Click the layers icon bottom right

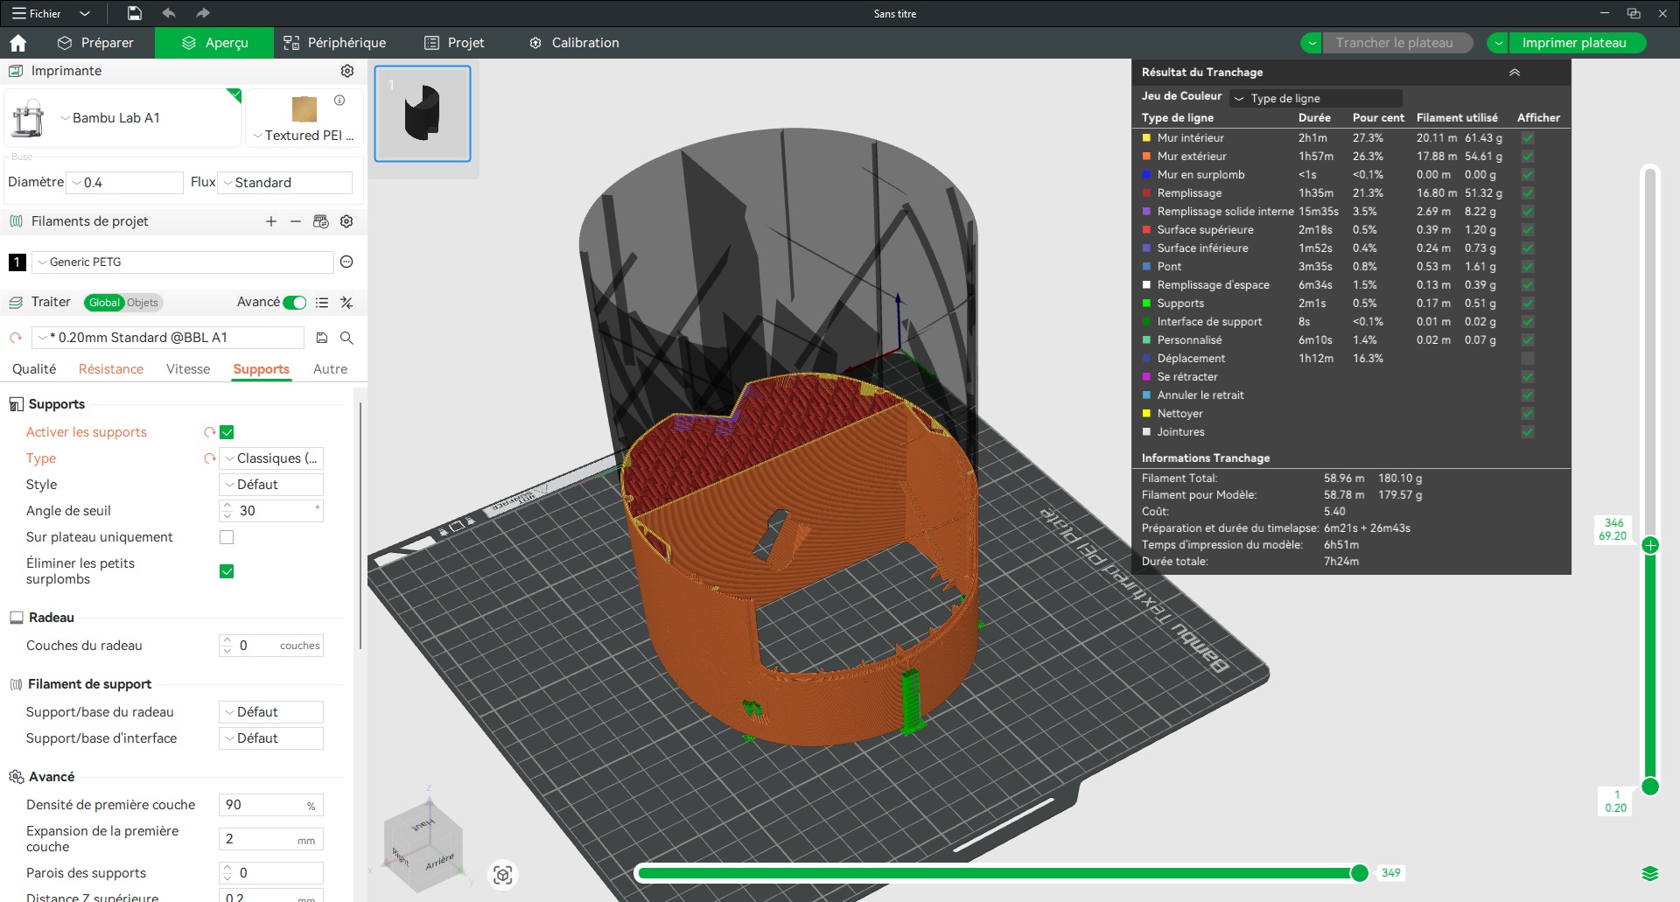(x=1649, y=873)
